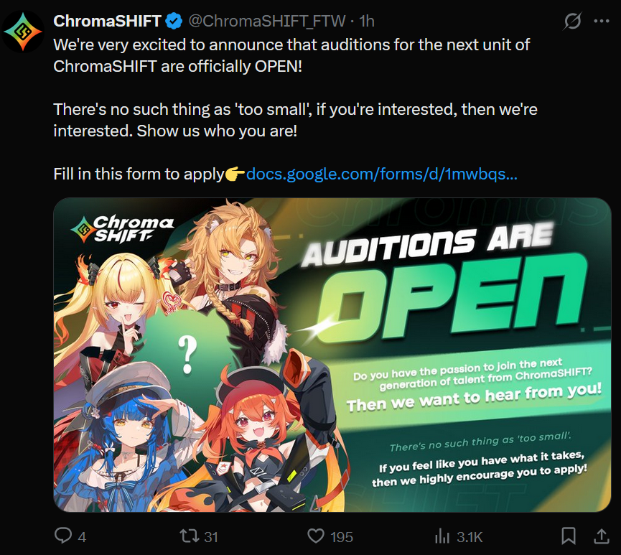This screenshot has width=621, height=555.
Task: Click the 195 likes count
Action: pyautogui.click(x=342, y=537)
